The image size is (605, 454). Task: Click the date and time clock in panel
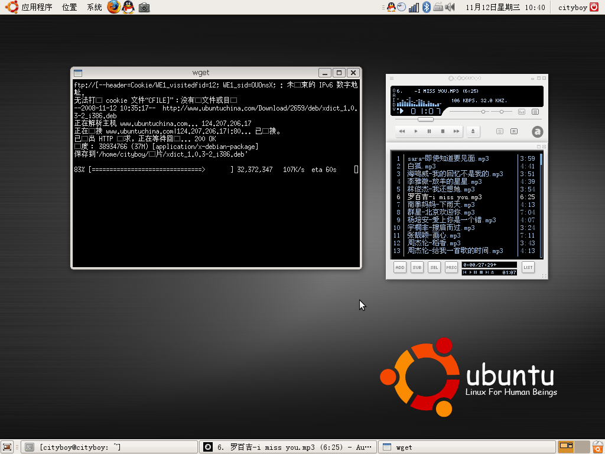point(506,7)
